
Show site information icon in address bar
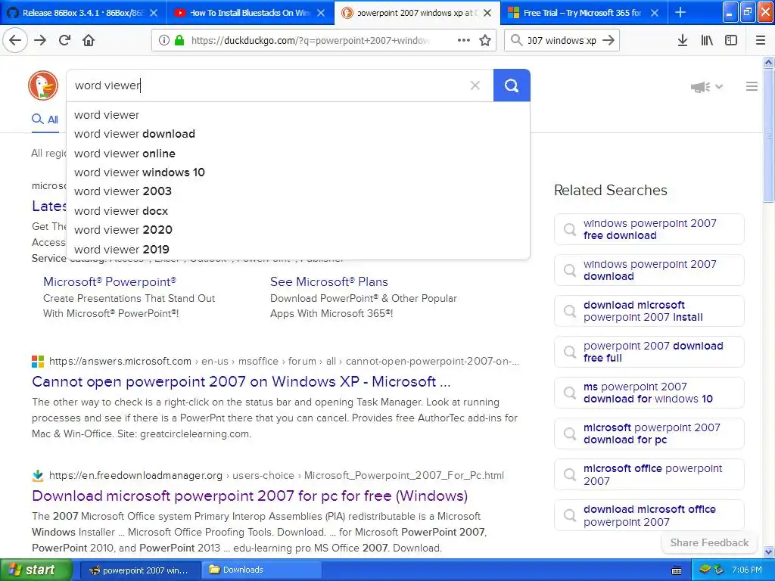163,40
